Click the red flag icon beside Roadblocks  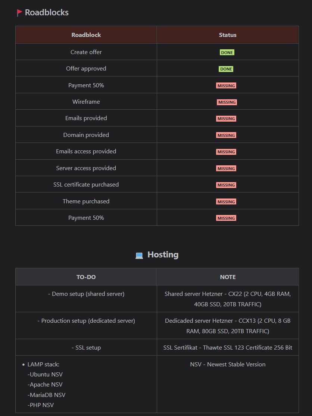(x=19, y=13)
